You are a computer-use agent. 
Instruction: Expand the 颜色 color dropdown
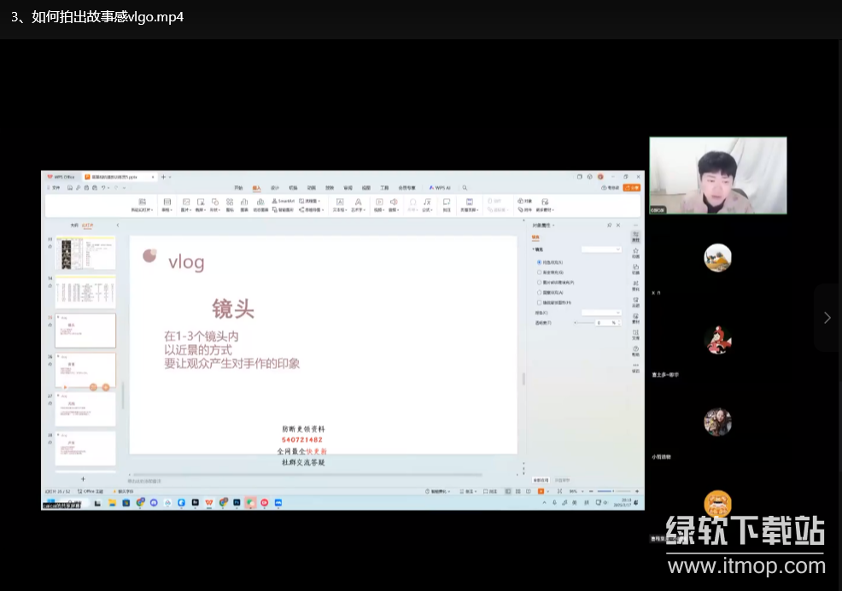601,313
